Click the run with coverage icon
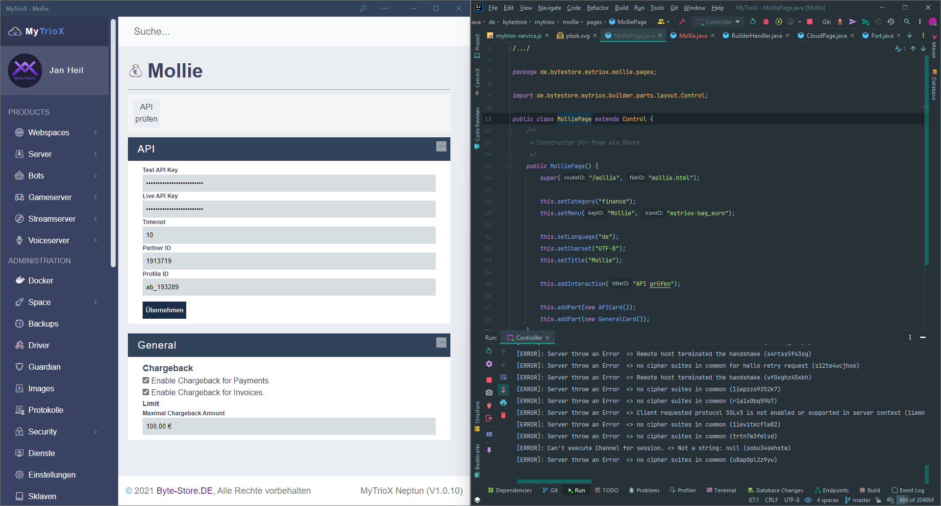Viewport: 941px width, 506px height. click(778, 22)
